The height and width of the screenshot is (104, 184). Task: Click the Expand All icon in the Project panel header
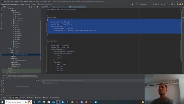tap(32, 7)
